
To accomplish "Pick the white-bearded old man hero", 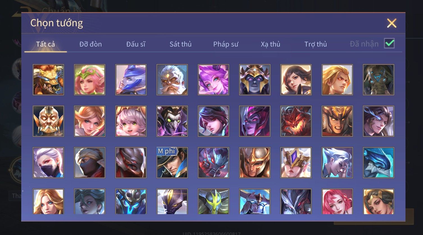I will coord(172,80).
